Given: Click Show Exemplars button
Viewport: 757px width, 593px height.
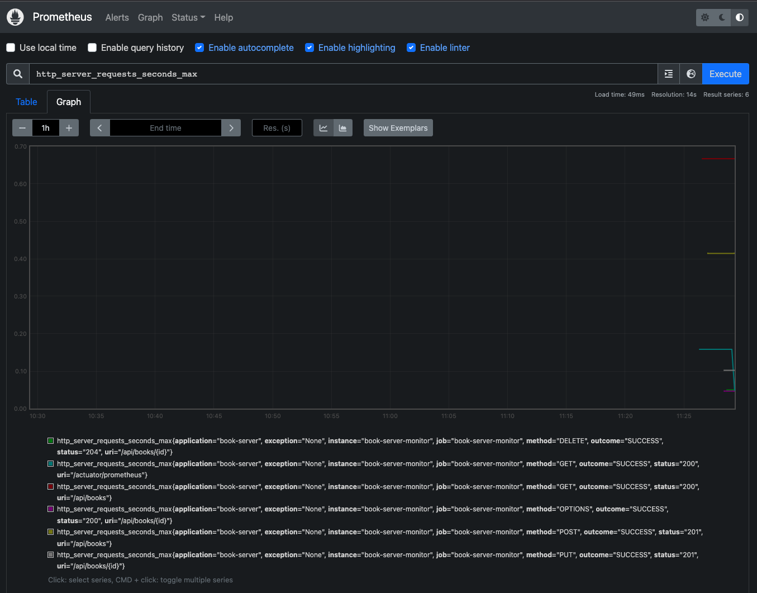Looking at the screenshot, I should pos(398,128).
